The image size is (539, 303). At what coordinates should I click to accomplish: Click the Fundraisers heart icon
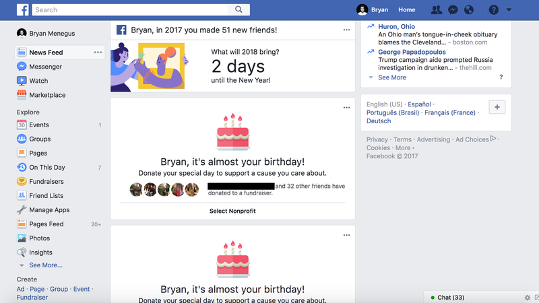pyautogui.click(x=22, y=181)
